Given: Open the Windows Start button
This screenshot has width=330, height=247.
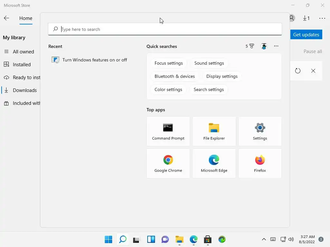Looking at the screenshot, I should (x=109, y=239).
